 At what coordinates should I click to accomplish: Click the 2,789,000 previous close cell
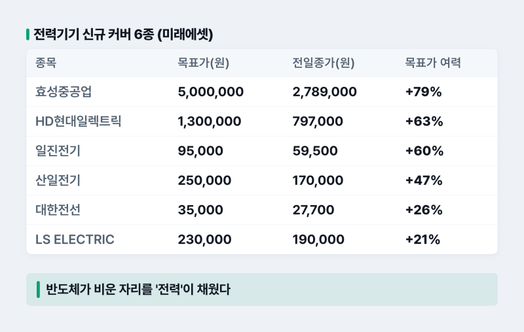pyautogui.click(x=324, y=91)
